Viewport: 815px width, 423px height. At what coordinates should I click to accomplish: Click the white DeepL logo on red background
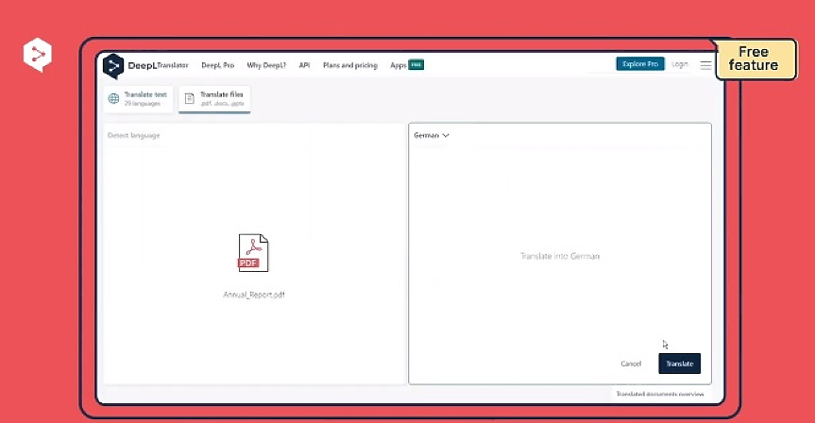pyautogui.click(x=38, y=54)
